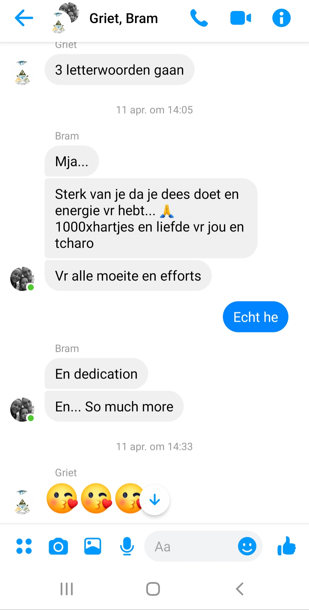
Task: Start a video call with the group
Action: coord(241,18)
